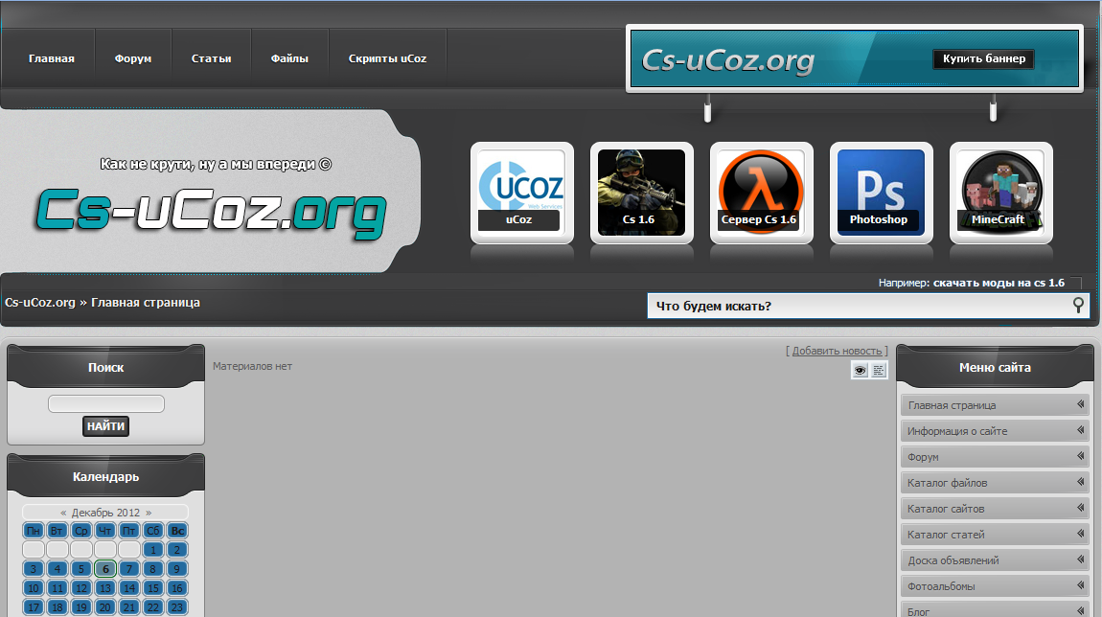
Task: Open Информация о сайте menu item
Action: point(994,431)
